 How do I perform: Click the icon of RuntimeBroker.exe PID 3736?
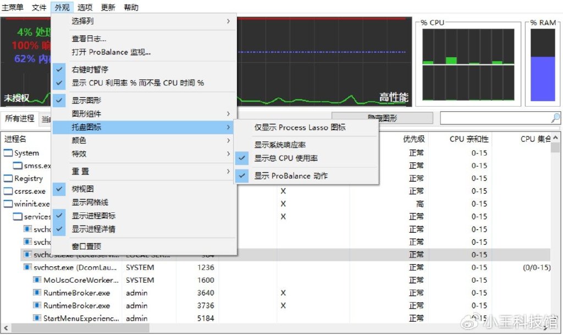(x=37, y=305)
